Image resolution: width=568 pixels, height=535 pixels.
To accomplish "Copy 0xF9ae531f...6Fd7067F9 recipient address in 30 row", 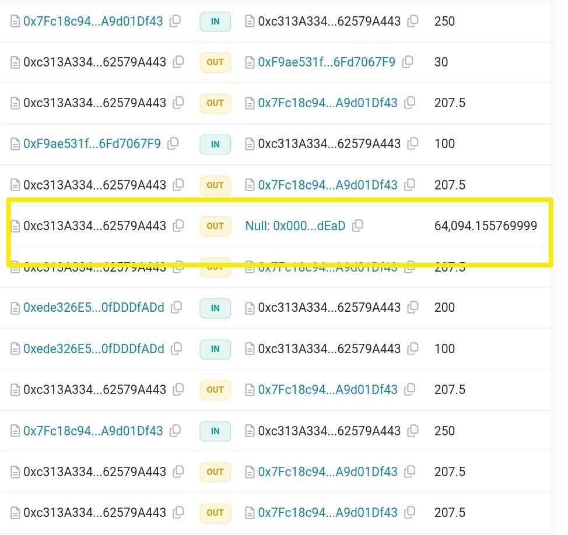I will click(408, 62).
